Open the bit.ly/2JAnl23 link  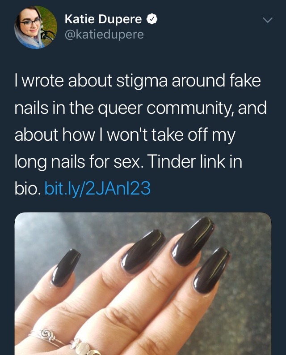97,188
